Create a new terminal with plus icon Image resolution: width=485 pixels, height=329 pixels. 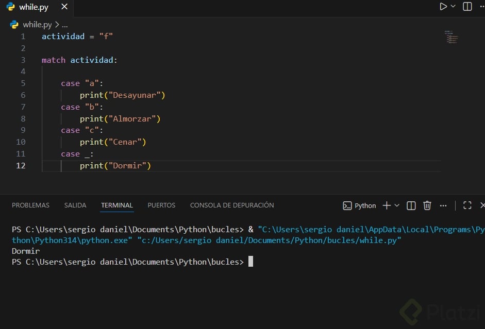click(x=387, y=205)
